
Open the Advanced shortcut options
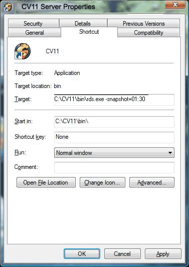click(x=152, y=183)
